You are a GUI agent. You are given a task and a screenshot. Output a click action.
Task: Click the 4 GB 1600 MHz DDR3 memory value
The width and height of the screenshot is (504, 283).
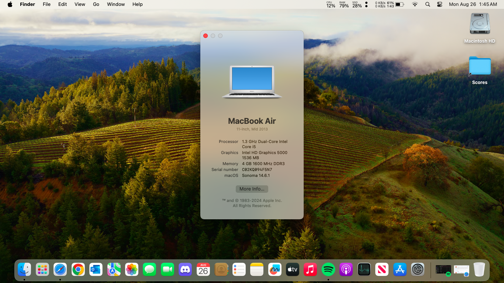point(263,164)
